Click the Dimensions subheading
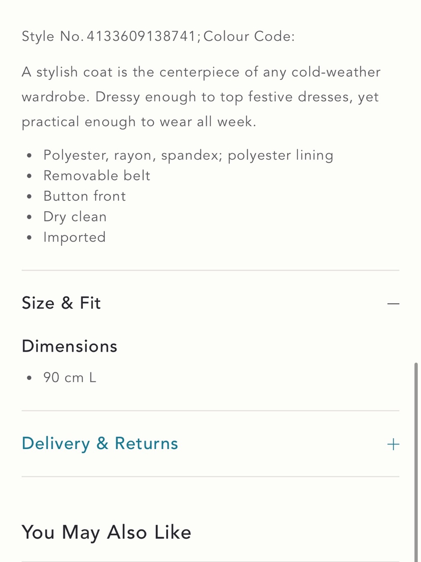The width and height of the screenshot is (421, 562). click(x=69, y=346)
